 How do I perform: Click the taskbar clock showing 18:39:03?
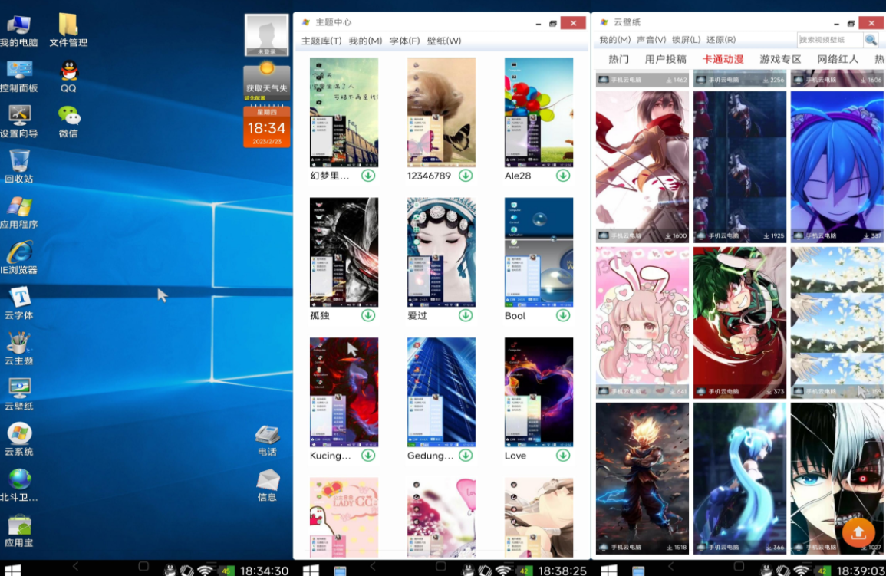point(861,571)
